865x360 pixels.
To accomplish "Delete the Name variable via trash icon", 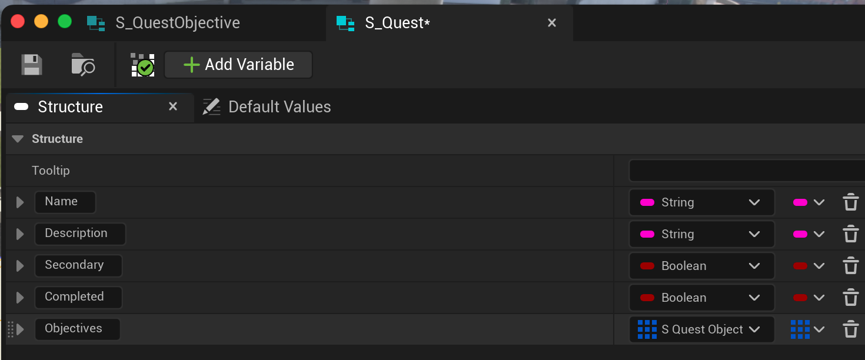I will pyautogui.click(x=850, y=202).
